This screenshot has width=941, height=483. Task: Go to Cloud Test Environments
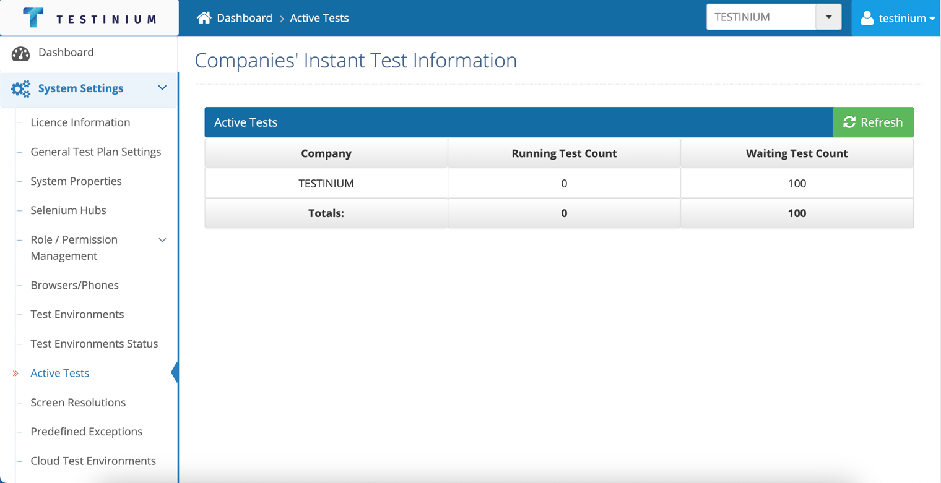coord(93,461)
